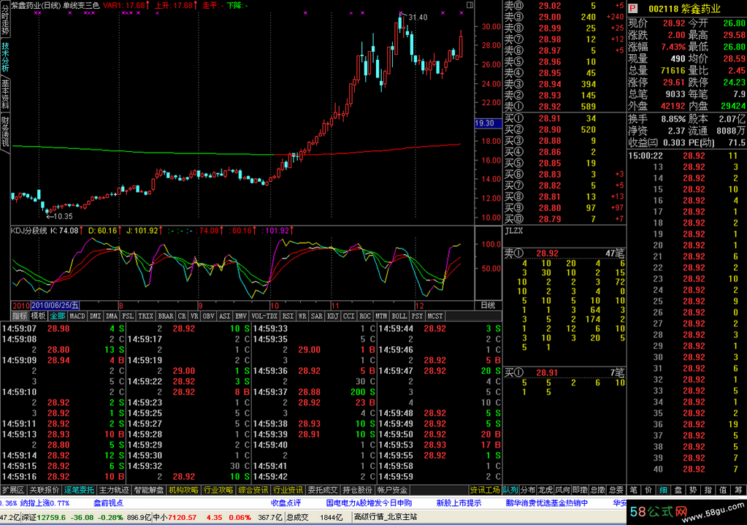This screenshot has height=525, width=747.
Task: Switch to the MCST indicator
Action: (x=435, y=316)
